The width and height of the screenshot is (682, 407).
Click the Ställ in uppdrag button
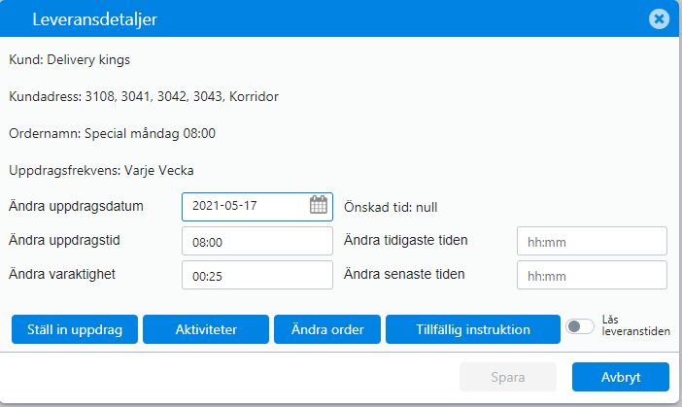tap(75, 329)
